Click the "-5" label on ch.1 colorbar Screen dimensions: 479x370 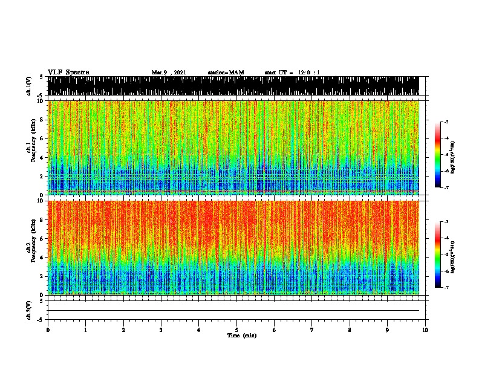pyautogui.click(x=446, y=155)
